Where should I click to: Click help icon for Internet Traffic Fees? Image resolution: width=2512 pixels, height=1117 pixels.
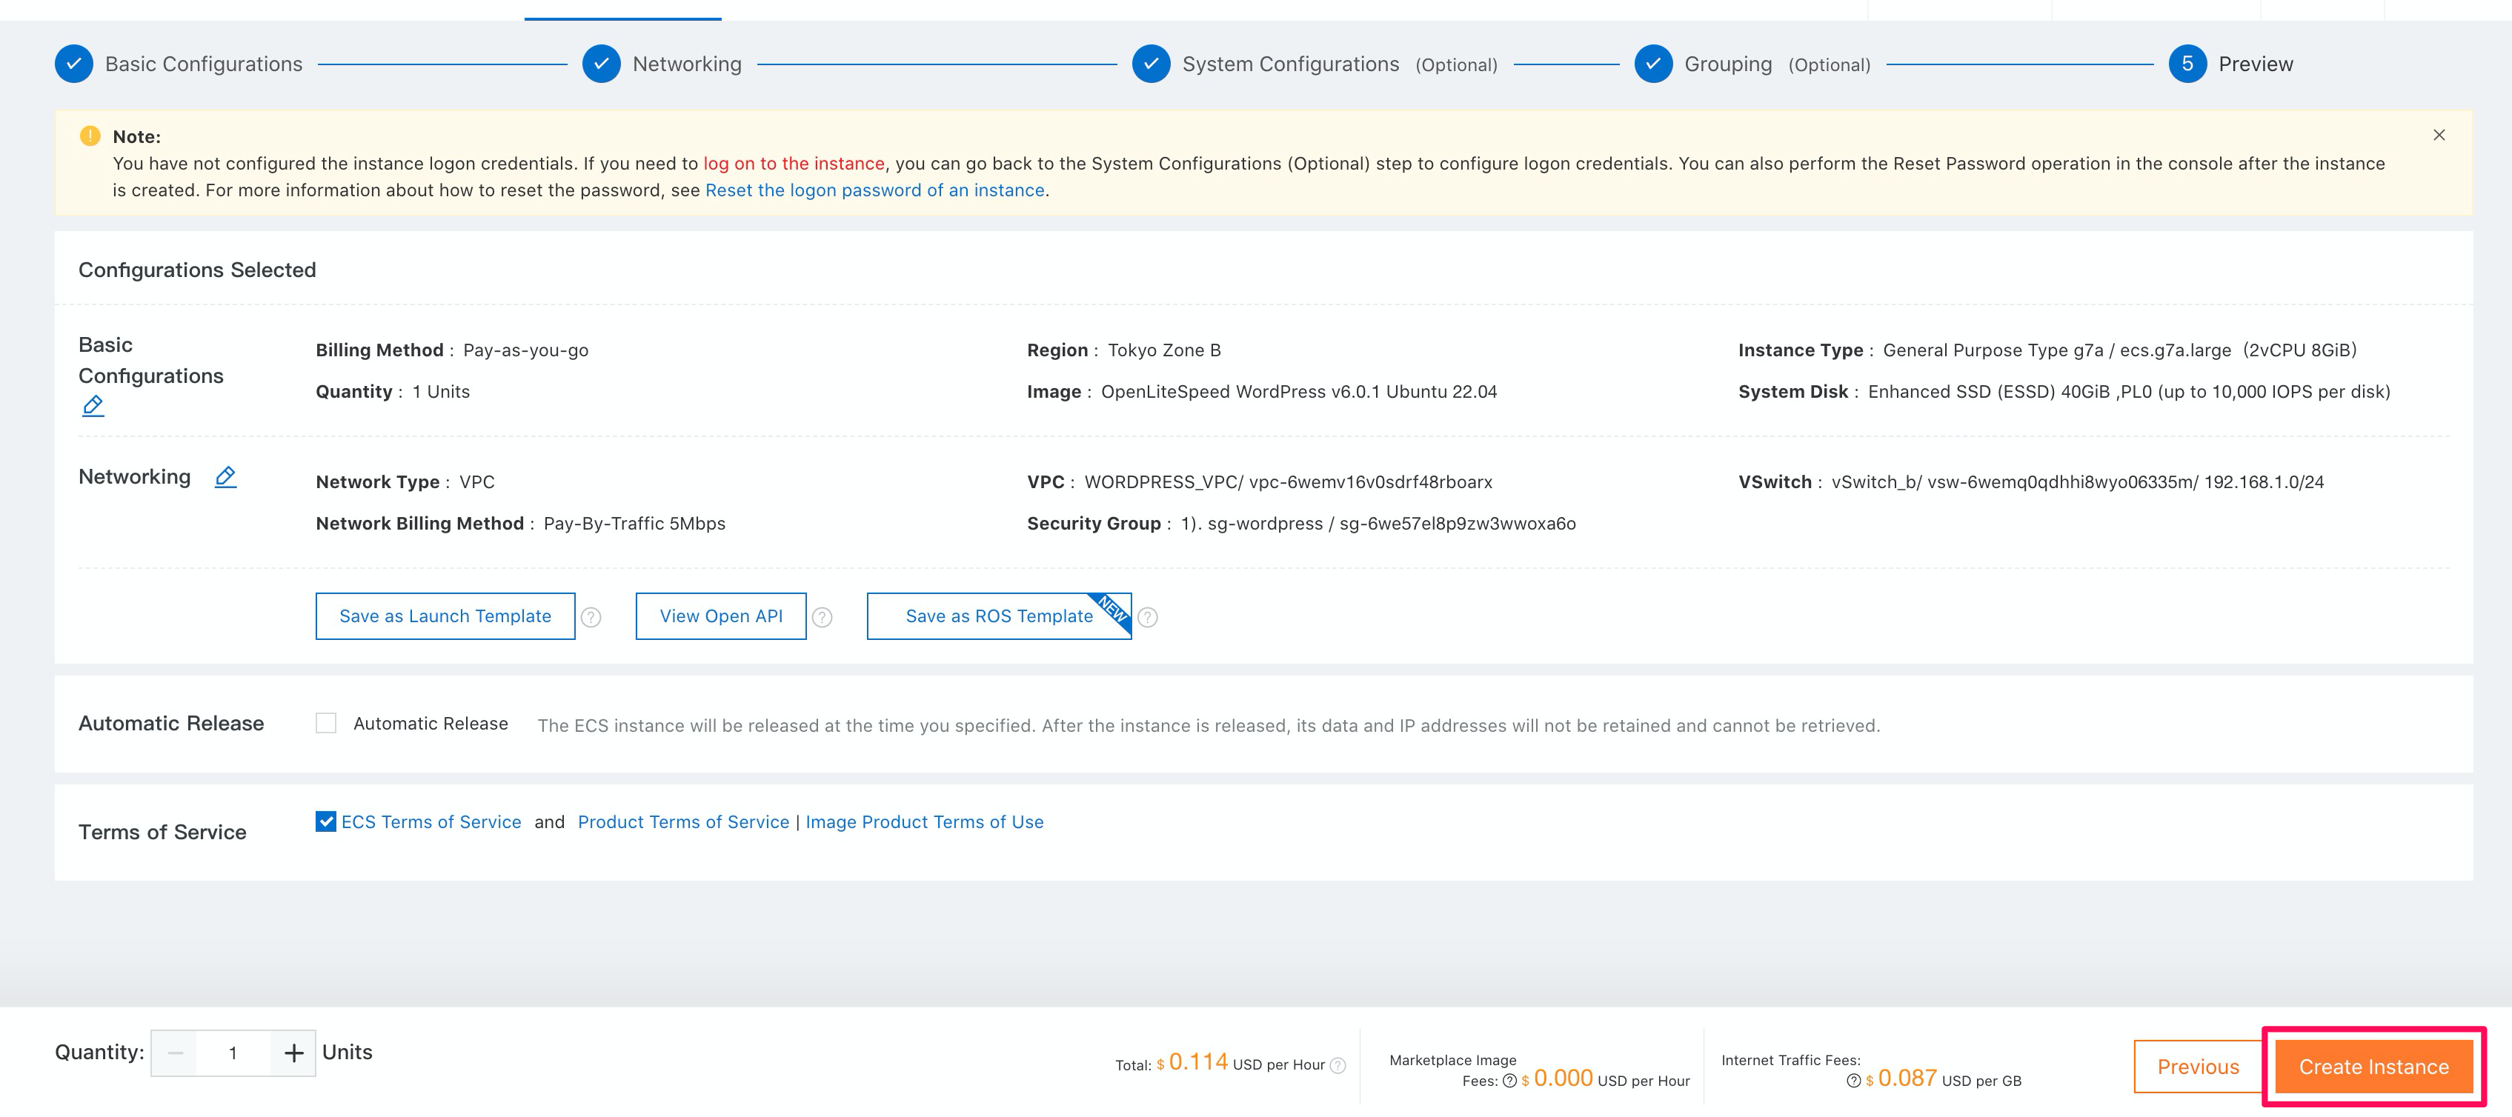tap(1853, 1080)
